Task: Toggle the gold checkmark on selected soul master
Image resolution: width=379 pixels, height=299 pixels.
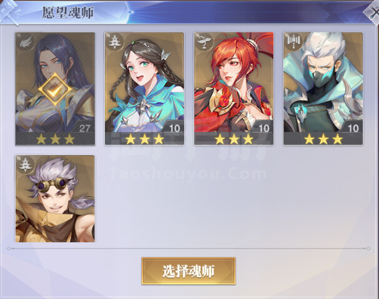Action: click(55, 90)
